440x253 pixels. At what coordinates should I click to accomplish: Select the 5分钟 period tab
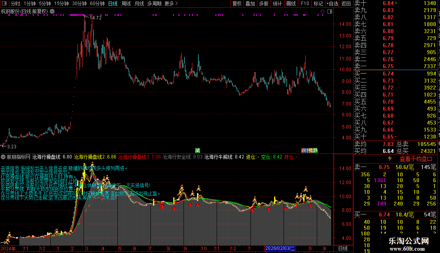click(45, 4)
